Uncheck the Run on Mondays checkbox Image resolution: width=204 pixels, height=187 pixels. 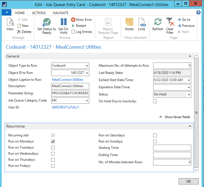click(53, 141)
